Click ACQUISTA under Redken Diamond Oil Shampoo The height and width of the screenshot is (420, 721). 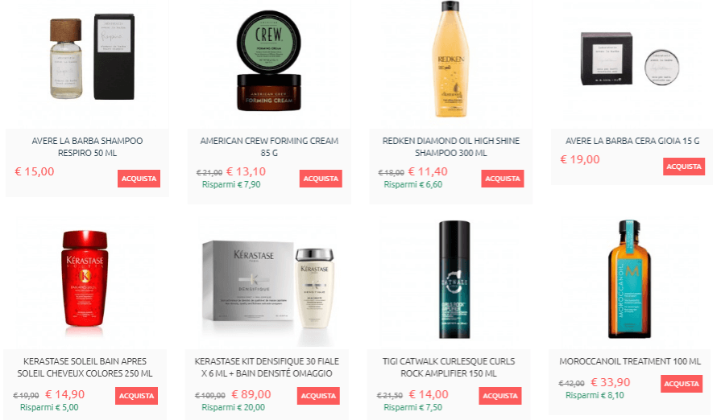[x=503, y=179]
